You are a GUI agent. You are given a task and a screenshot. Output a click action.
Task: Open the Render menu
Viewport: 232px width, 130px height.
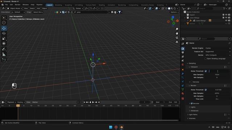[18, 5]
